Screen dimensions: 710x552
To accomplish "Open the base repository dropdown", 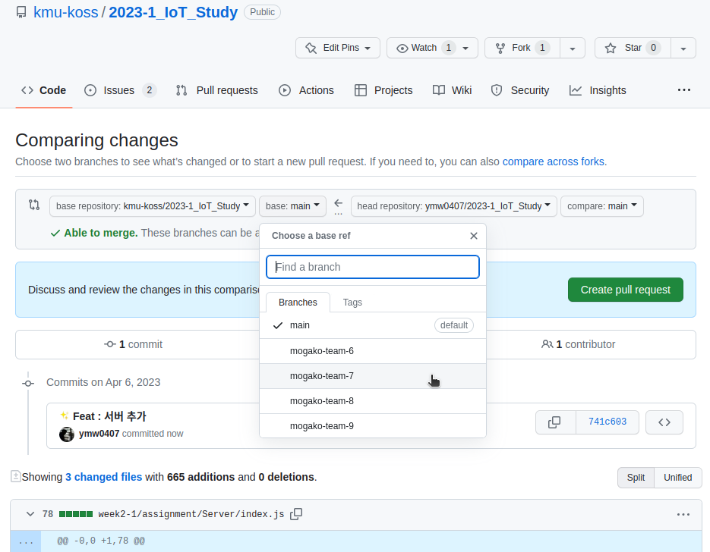I will click(x=153, y=206).
